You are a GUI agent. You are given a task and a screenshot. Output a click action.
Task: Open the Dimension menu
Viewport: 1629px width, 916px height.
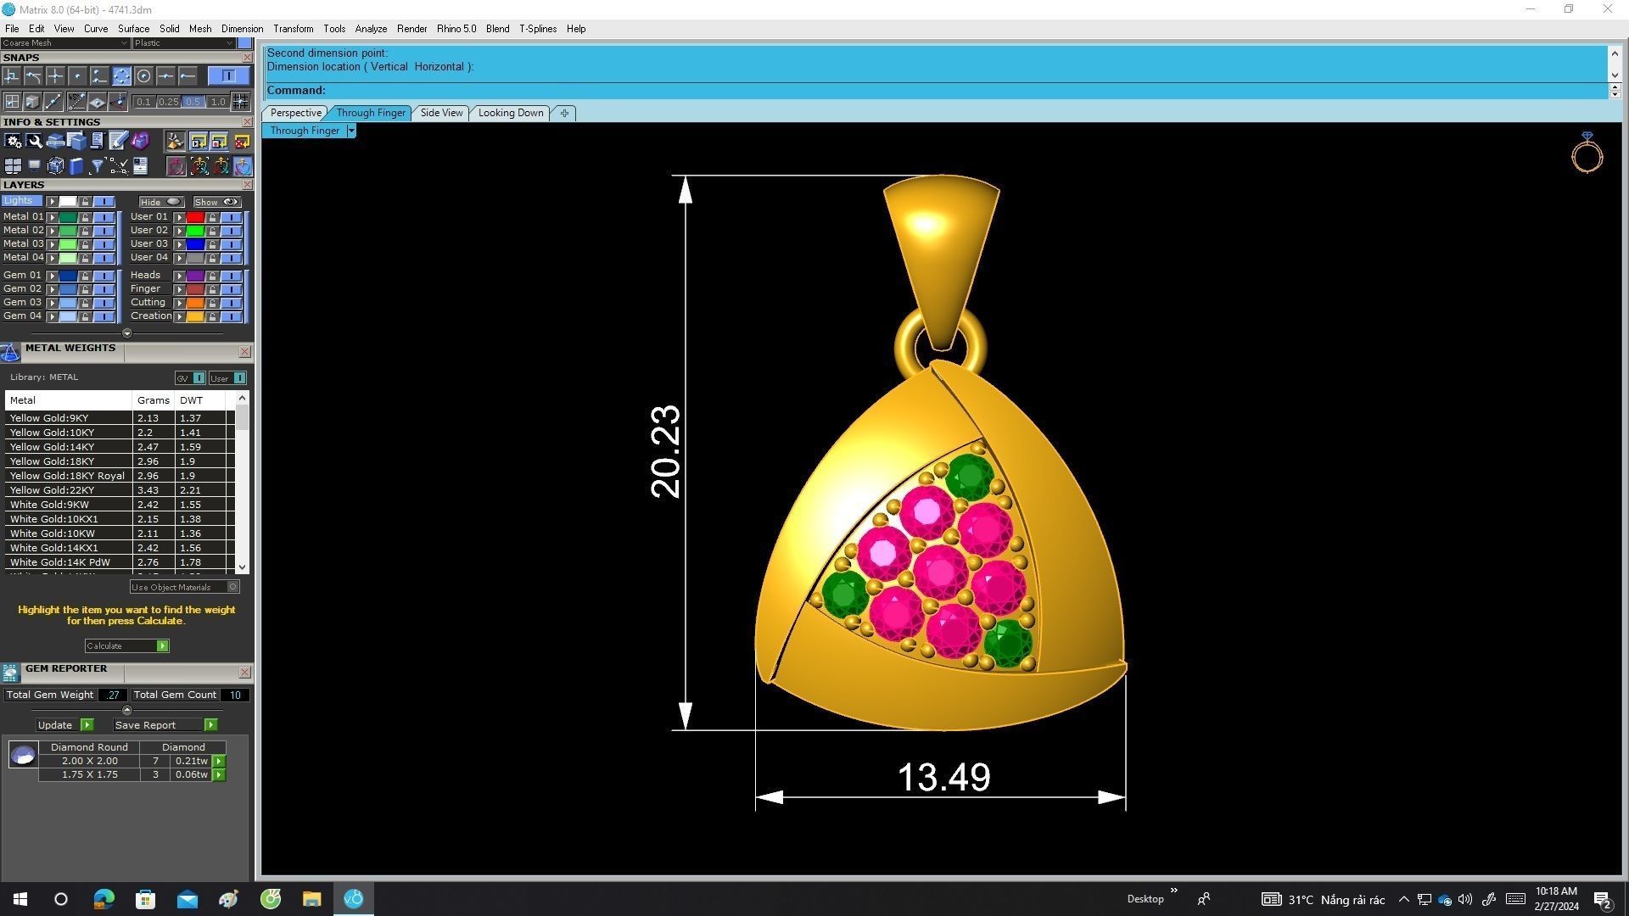coord(242,29)
